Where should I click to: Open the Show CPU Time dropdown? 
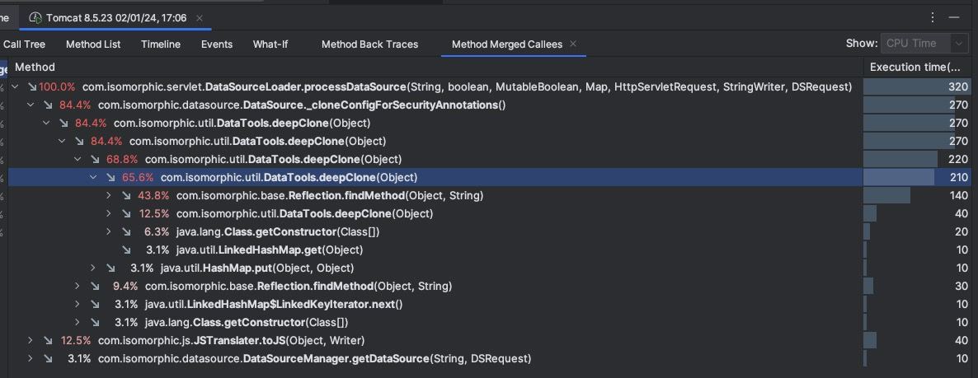[x=924, y=44]
